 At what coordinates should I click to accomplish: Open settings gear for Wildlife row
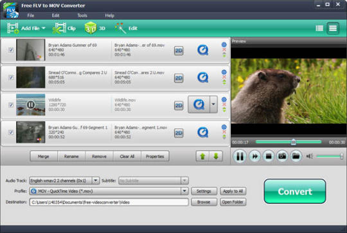224,99
